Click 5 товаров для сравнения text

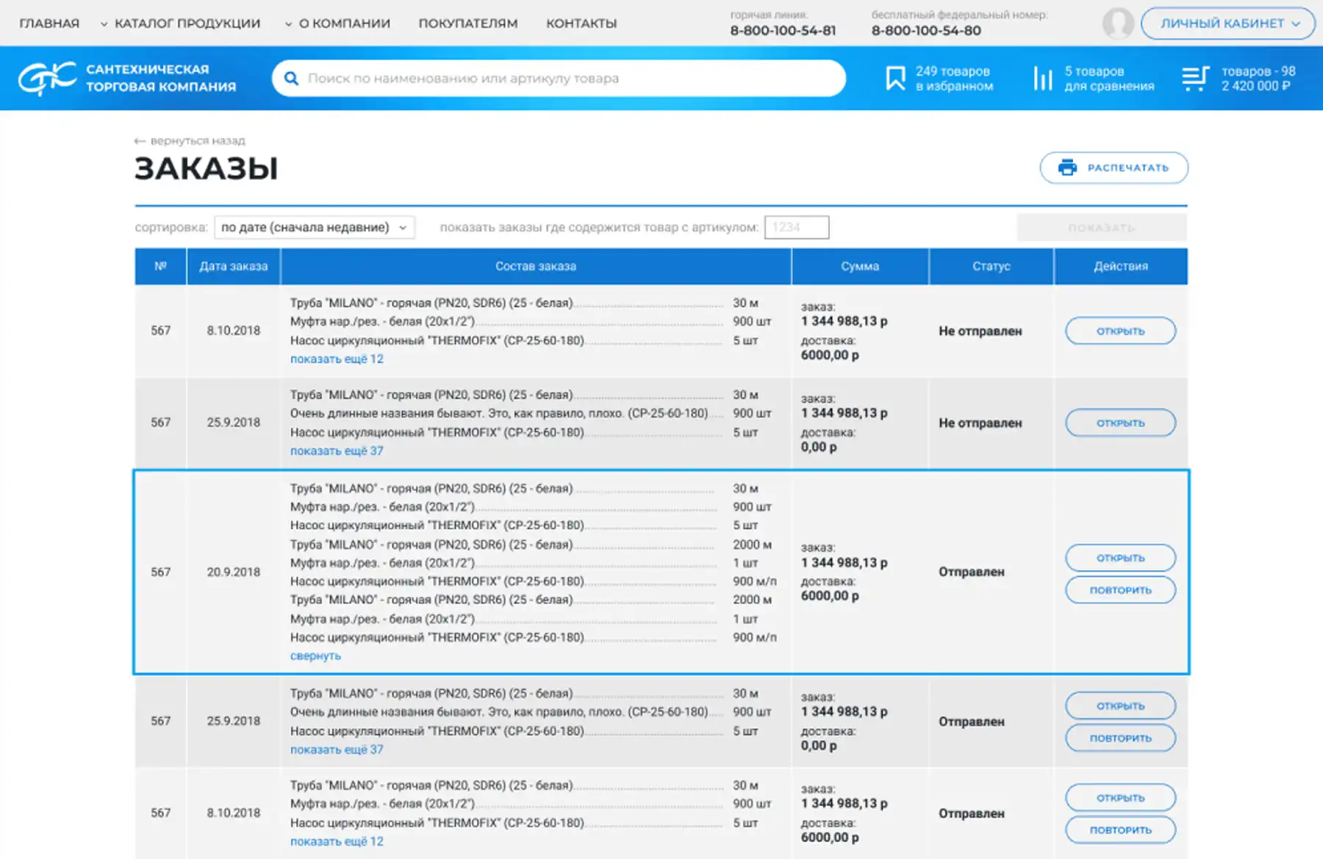click(1109, 79)
